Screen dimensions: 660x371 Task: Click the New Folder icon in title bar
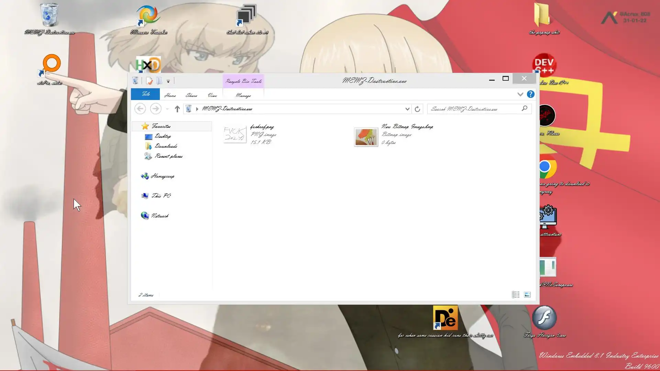pyautogui.click(x=159, y=81)
